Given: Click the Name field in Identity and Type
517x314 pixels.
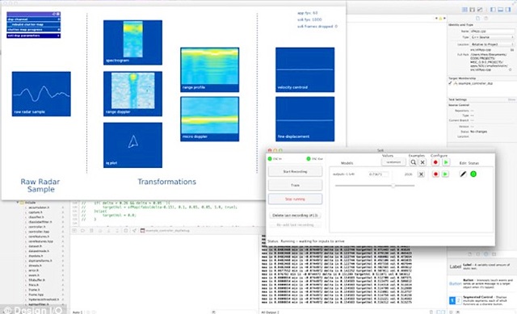Looking at the screenshot, I should click(x=492, y=31).
